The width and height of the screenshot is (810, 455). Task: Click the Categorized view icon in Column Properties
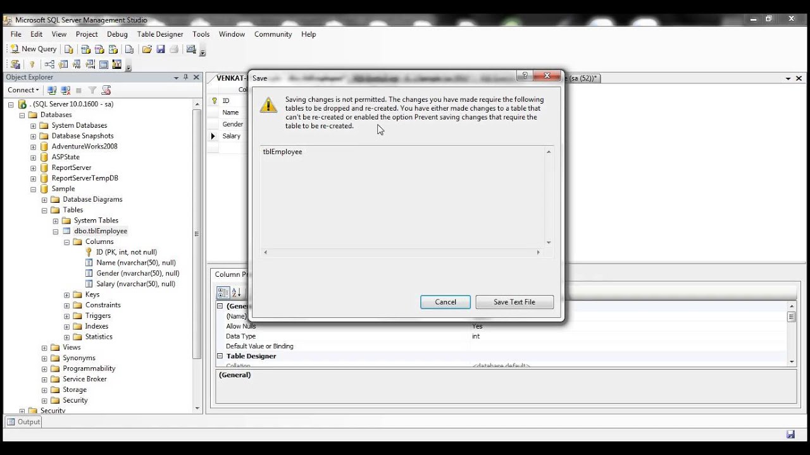click(x=223, y=293)
